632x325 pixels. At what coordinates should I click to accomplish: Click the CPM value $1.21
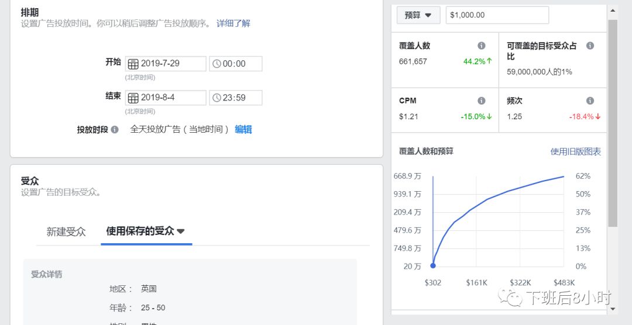point(408,117)
